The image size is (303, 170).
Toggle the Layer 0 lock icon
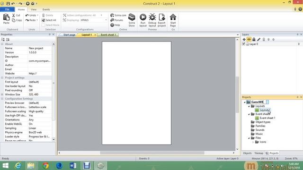tap(248, 44)
